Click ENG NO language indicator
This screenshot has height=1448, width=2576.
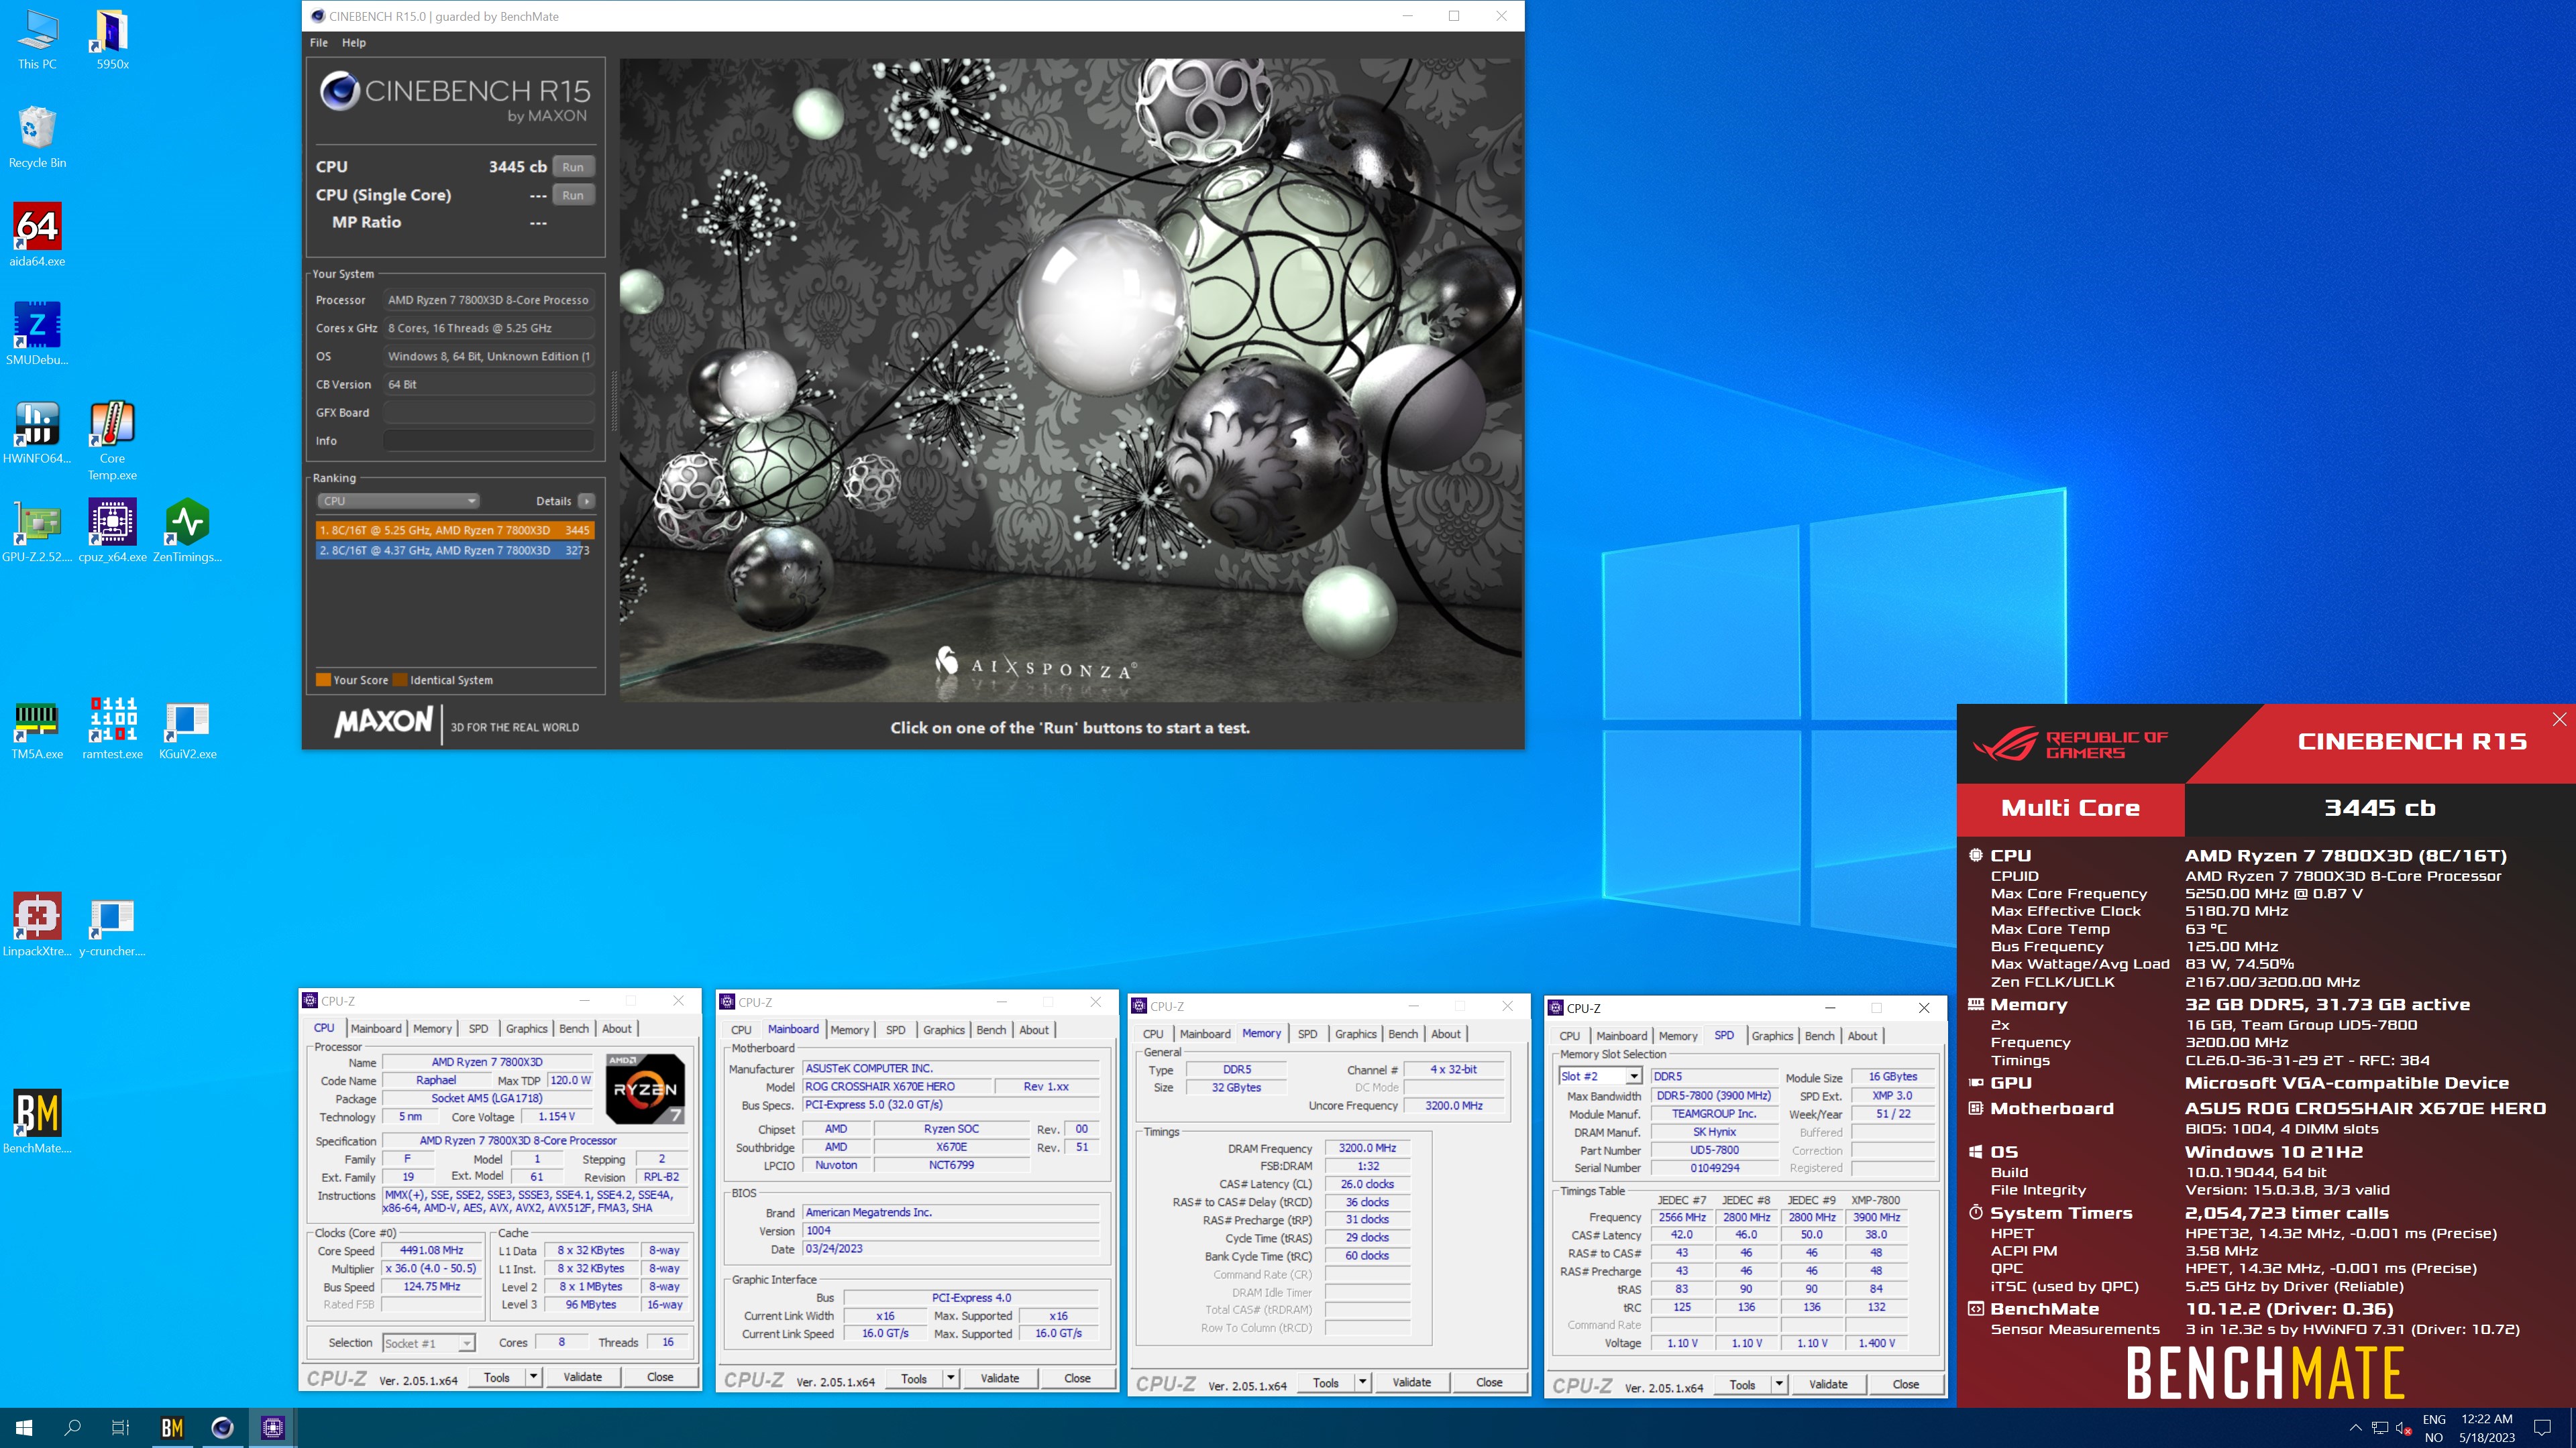pos(2434,1428)
